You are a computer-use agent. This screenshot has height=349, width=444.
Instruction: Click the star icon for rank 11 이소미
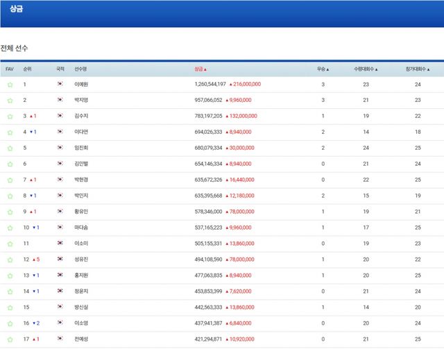point(10,244)
